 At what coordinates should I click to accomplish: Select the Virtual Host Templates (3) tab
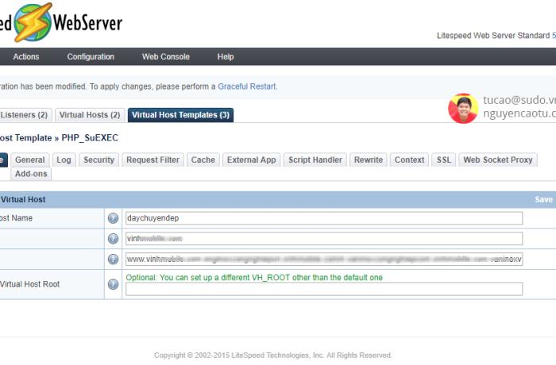[x=180, y=115]
